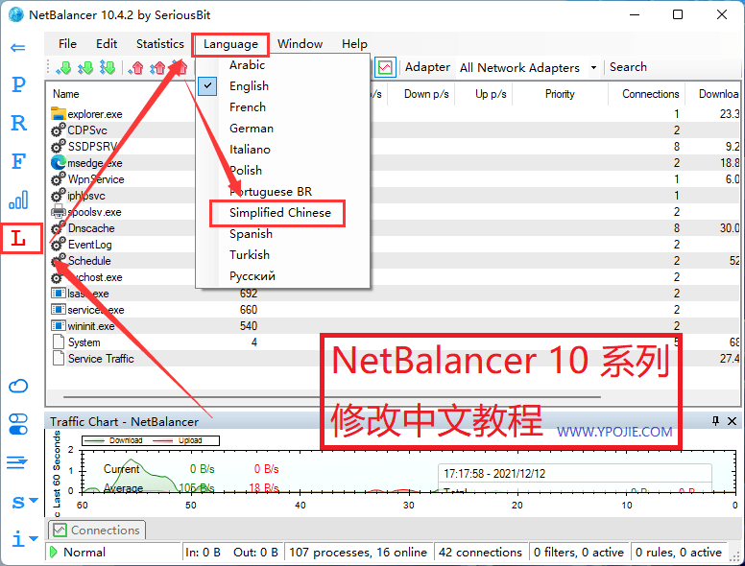Click '0 filters, 0 active' status entry
745x566 pixels.
(x=578, y=553)
